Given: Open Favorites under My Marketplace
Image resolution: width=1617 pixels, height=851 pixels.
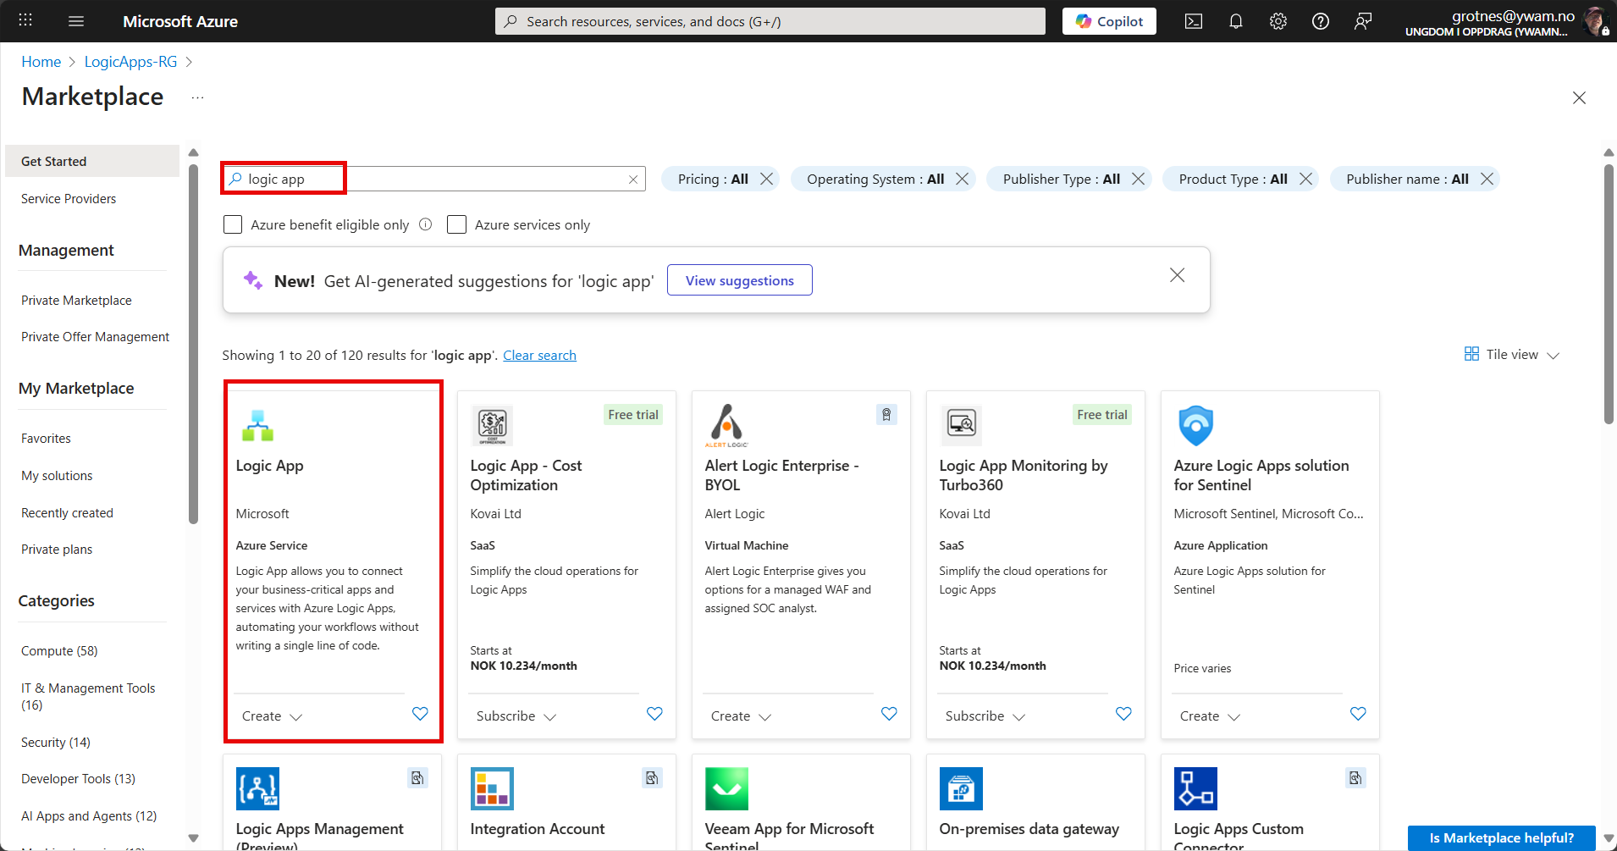Looking at the screenshot, I should [46, 439].
